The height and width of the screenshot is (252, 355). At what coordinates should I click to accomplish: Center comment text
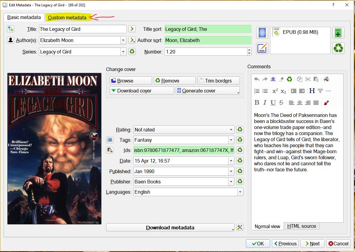click(299, 102)
